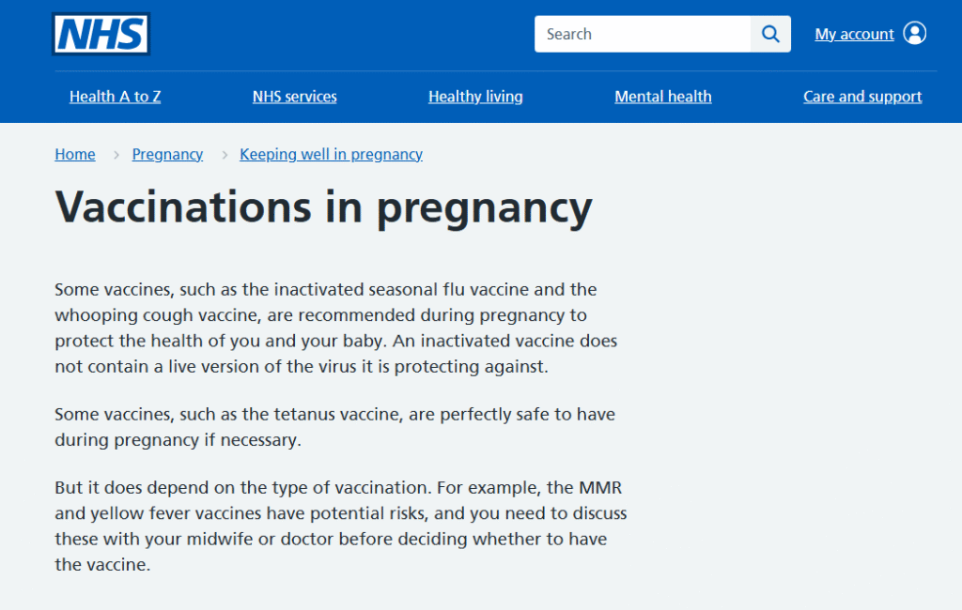Screen dimensions: 962x610
Task: Go to NHS services section
Action: [x=294, y=97]
